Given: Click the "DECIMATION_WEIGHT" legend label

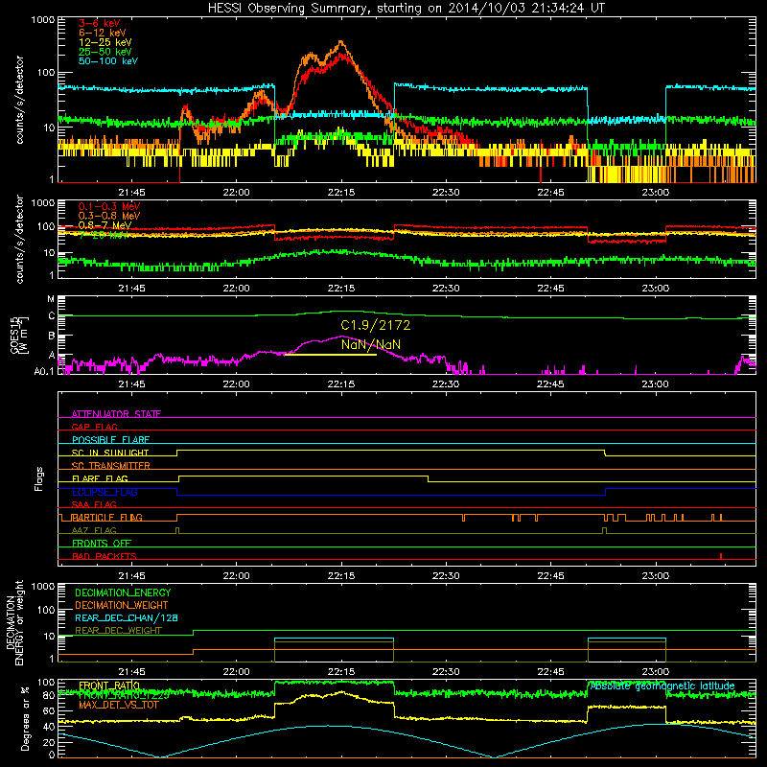Looking at the screenshot, I should point(122,606).
